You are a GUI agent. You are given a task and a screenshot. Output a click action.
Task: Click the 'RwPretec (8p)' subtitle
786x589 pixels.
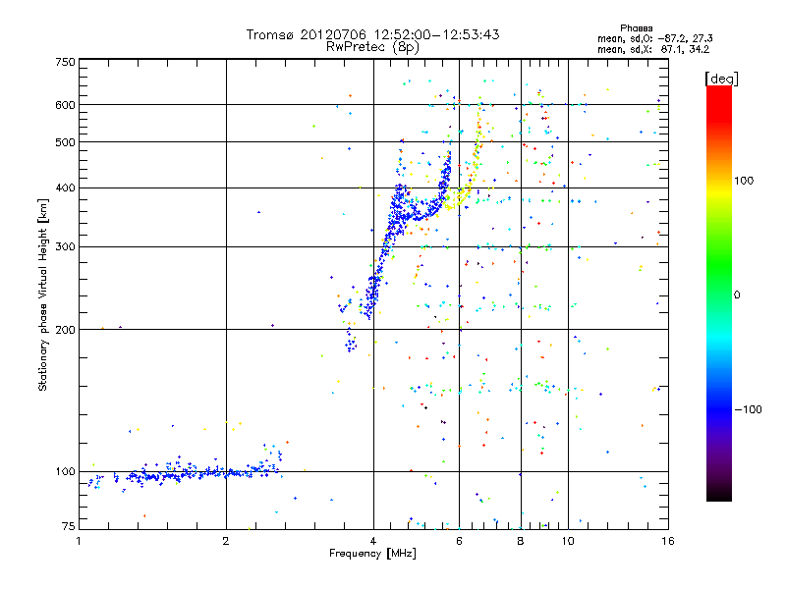372,47
